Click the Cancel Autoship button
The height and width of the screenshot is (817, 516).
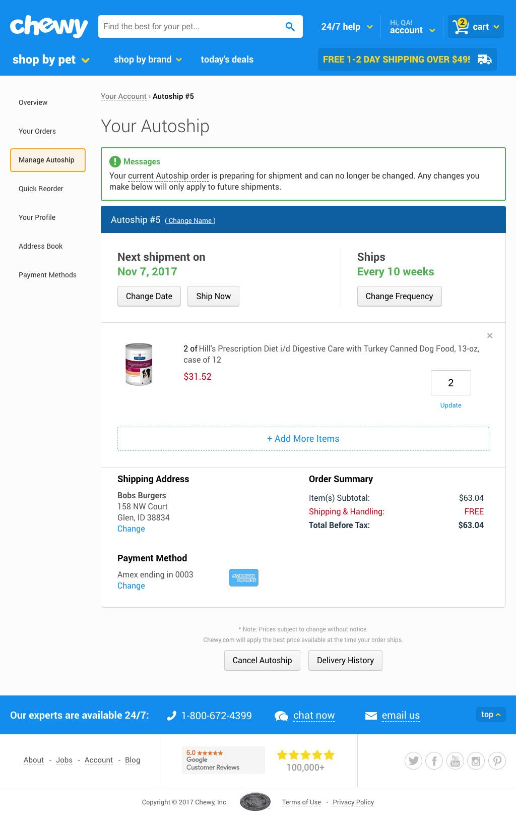(x=262, y=660)
